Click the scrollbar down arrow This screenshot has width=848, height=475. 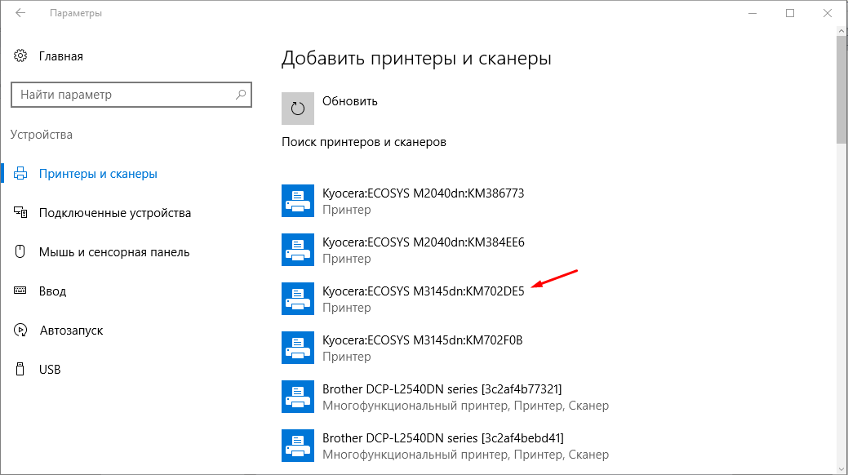click(x=842, y=468)
